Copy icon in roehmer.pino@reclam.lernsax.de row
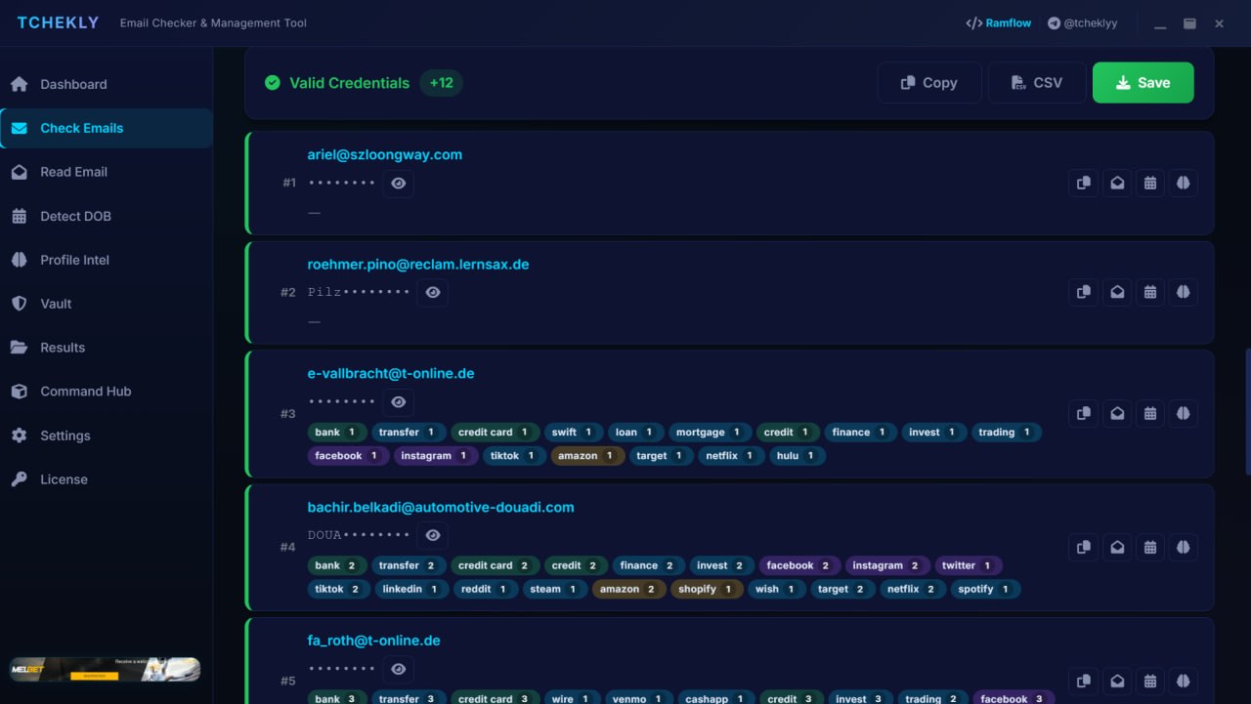 (x=1083, y=292)
